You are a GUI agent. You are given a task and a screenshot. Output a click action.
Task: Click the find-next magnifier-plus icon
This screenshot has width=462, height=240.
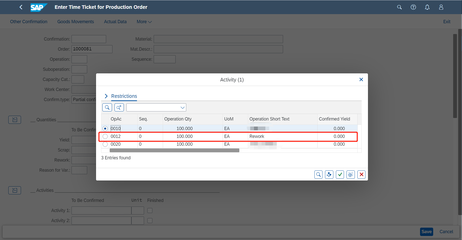click(119, 107)
